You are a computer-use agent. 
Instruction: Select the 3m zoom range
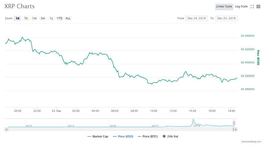pos(43,18)
